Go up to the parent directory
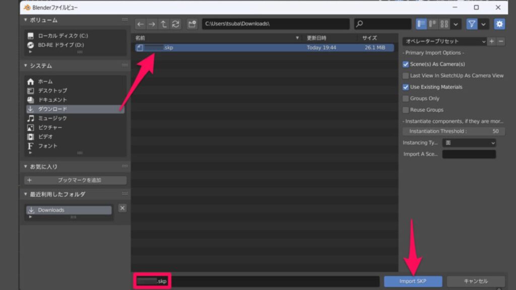 coord(163,24)
